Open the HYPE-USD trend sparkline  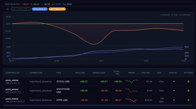click(x=131, y=100)
